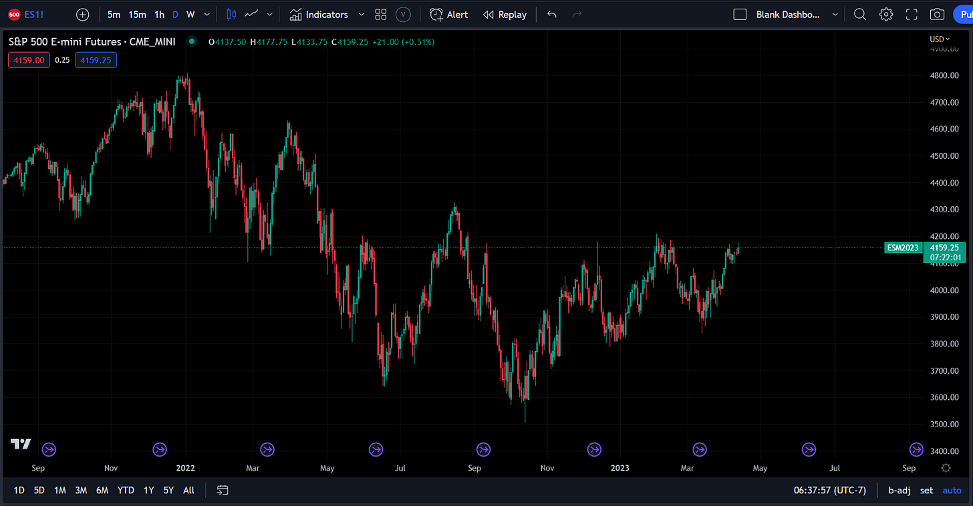The height and width of the screenshot is (506, 973).
Task: Open the go to date calendar icon
Action: pos(223,490)
